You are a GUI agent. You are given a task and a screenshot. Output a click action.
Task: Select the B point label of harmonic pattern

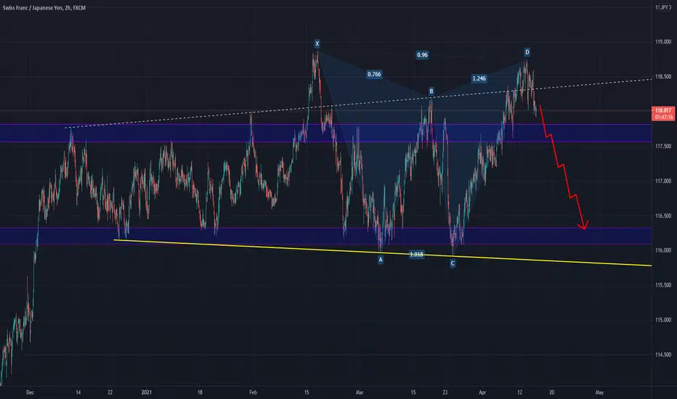(431, 91)
